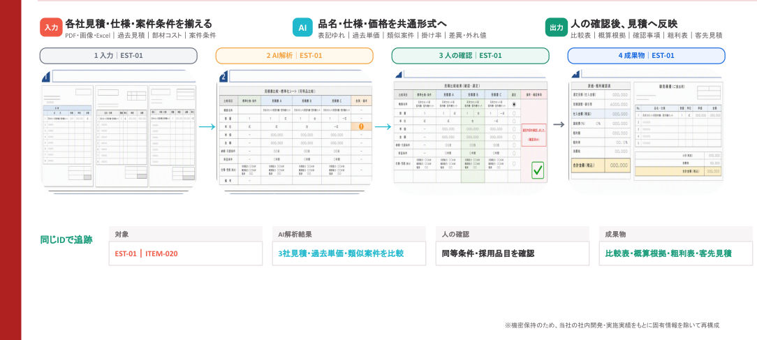Click the gray arrow before deliverables thumbnail
757x340 pixels.
pyautogui.click(x=559, y=124)
